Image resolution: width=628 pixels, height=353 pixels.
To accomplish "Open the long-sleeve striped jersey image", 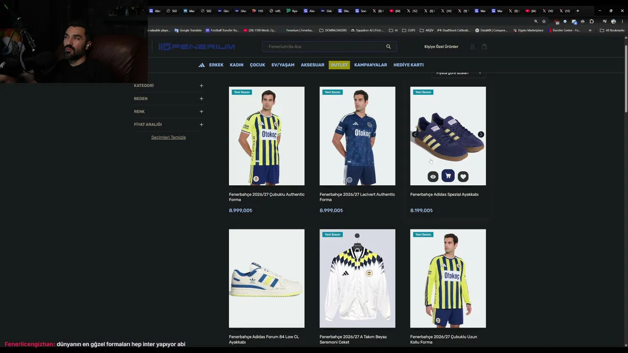I will tap(448, 278).
